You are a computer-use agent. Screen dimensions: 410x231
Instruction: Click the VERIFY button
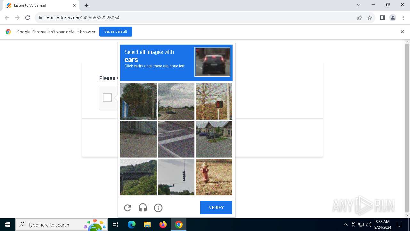[x=216, y=208]
